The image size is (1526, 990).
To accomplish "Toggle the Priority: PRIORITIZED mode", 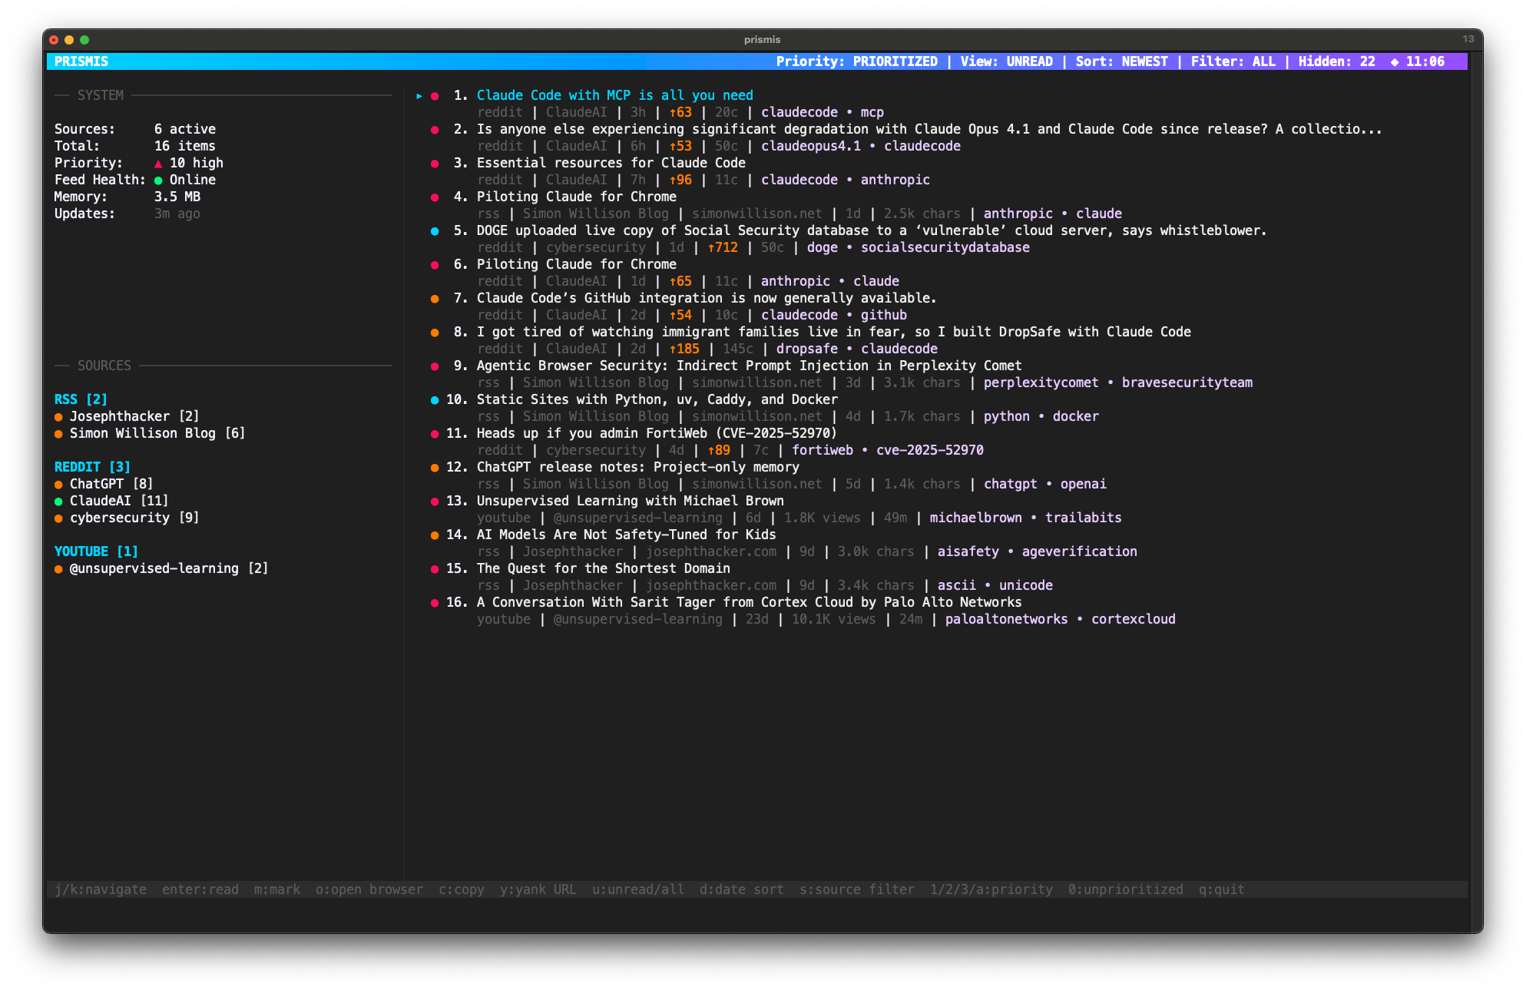I will tap(856, 61).
